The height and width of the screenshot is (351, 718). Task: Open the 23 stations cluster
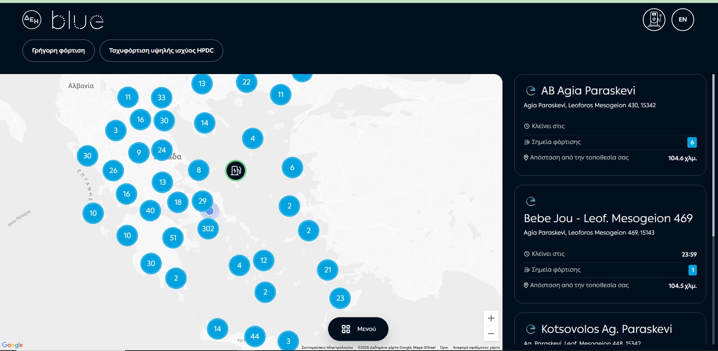[340, 298]
